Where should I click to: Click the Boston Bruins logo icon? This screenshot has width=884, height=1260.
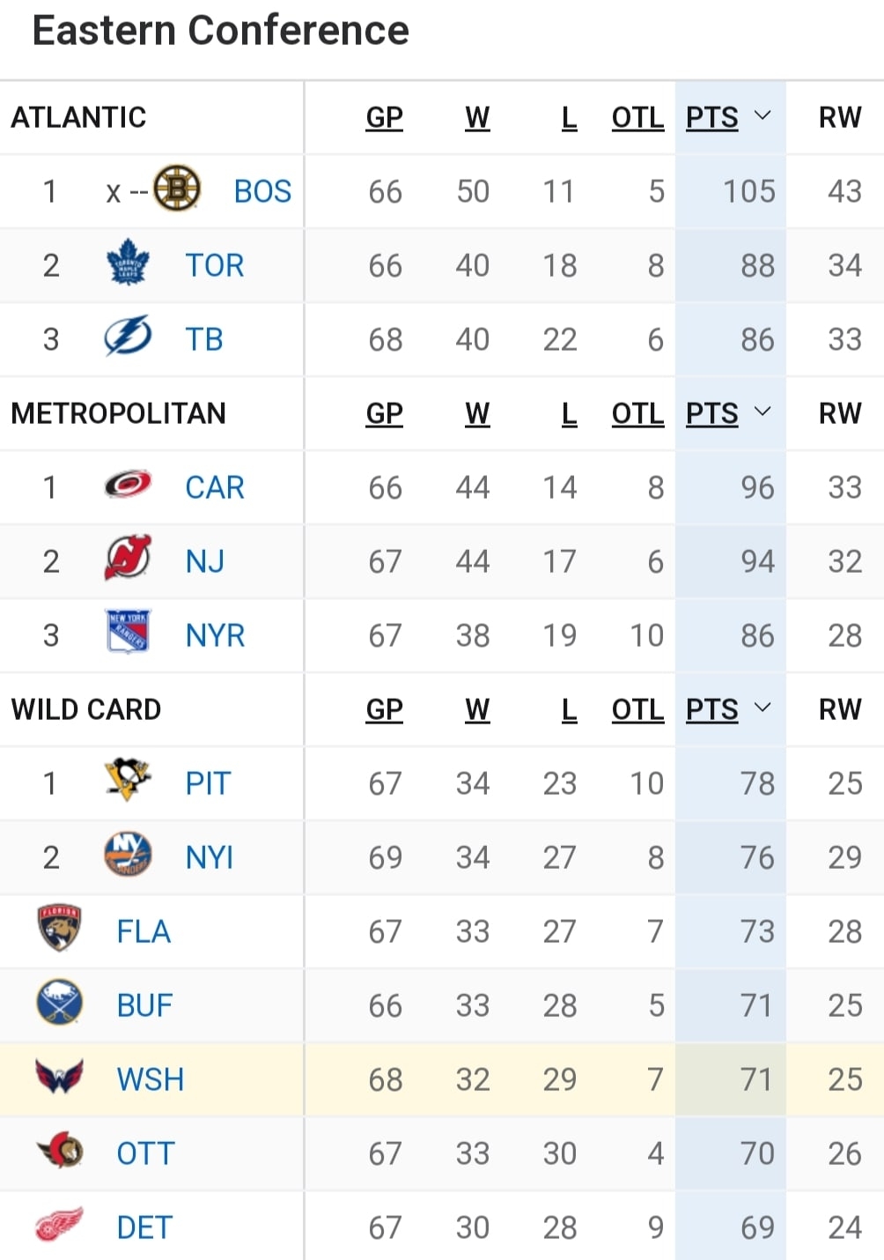pyautogui.click(x=177, y=189)
